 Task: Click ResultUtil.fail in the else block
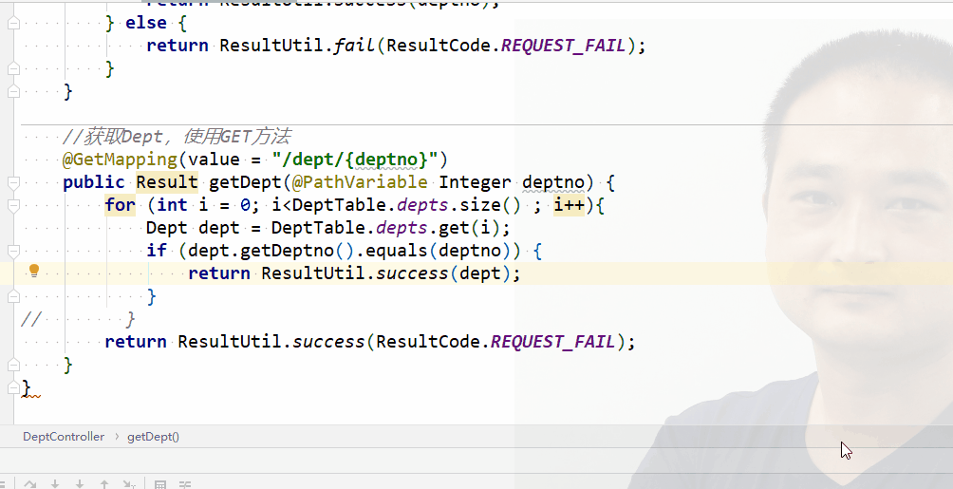pos(296,46)
